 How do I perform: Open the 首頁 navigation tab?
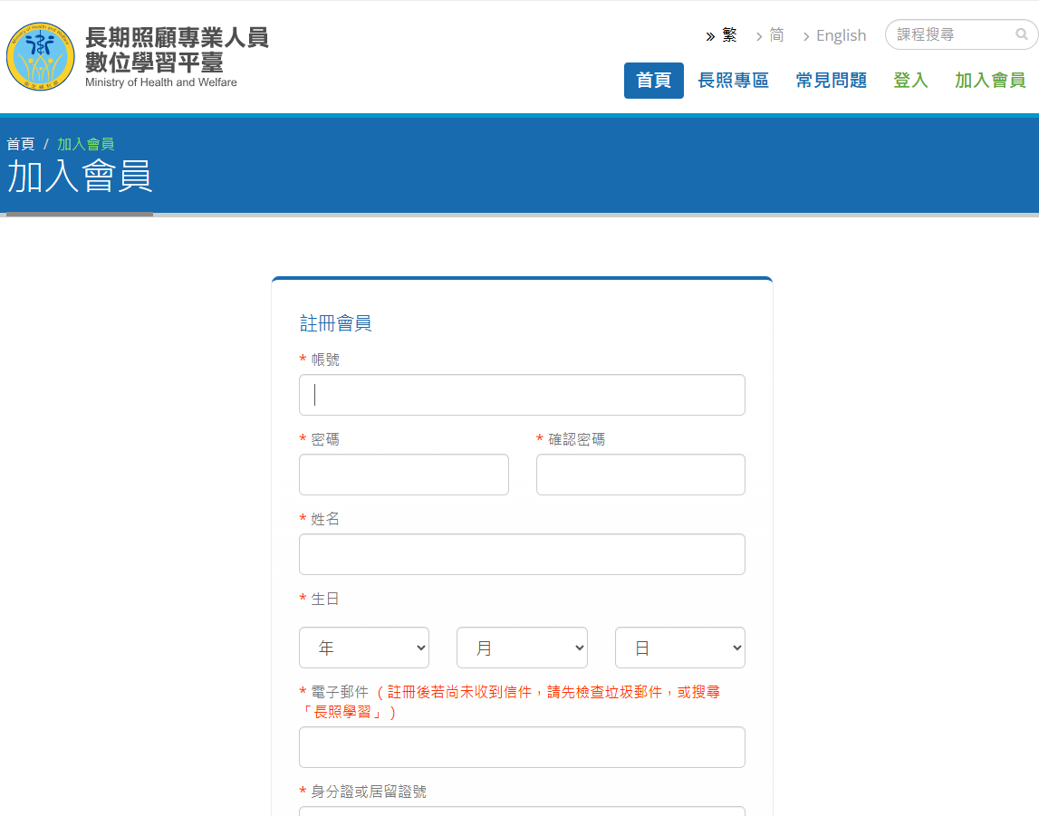pos(653,81)
